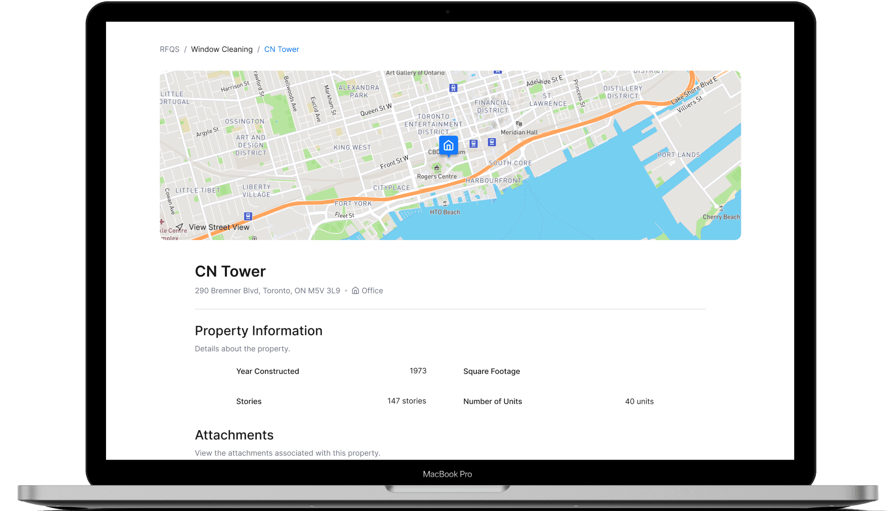Click the Stories label
This screenshot has height=511, width=893.
(x=249, y=401)
